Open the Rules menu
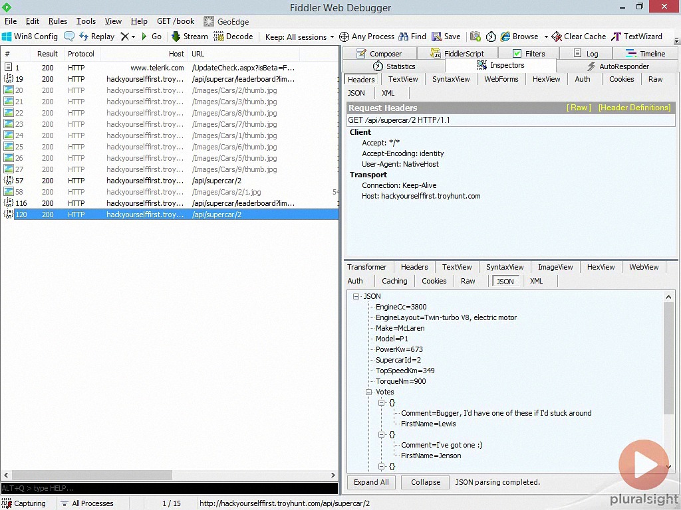Image resolution: width=681 pixels, height=510 pixels. point(58,21)
